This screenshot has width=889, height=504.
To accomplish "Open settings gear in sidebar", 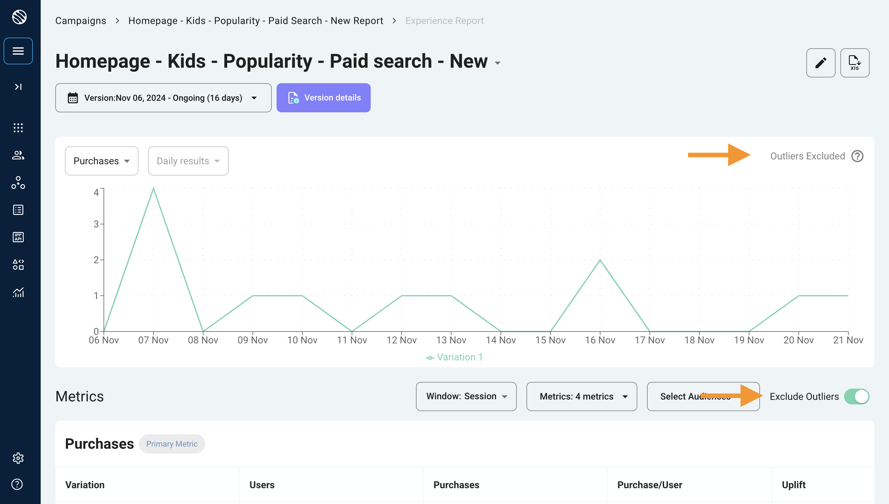I will click(x=18, y=458).
